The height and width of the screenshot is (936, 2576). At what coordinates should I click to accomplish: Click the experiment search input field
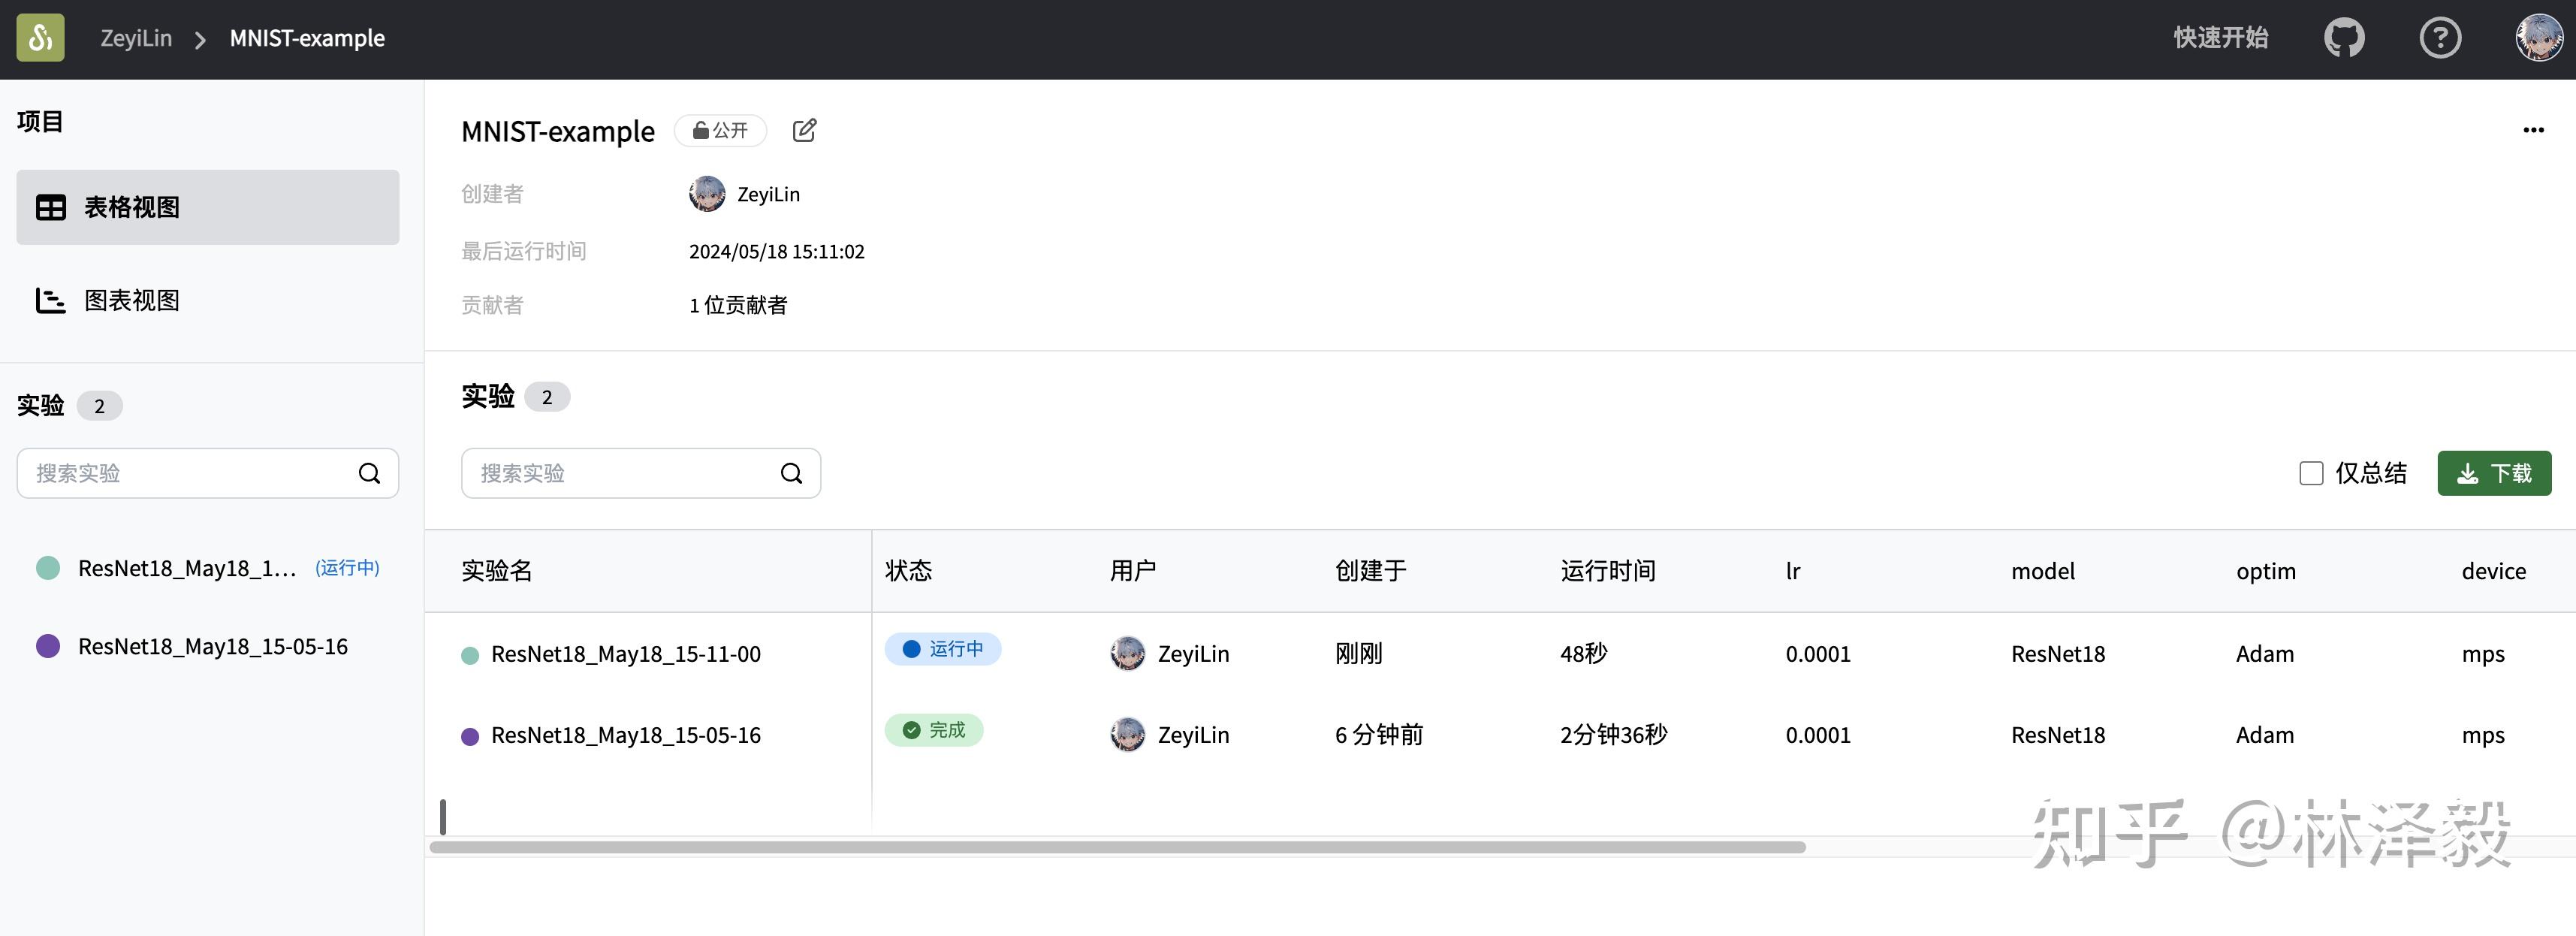point(600,473)
